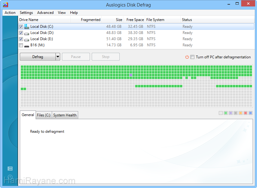Click the white legend color swatch
This screenshot has height=188, width=257.
(x=221, y=113)
